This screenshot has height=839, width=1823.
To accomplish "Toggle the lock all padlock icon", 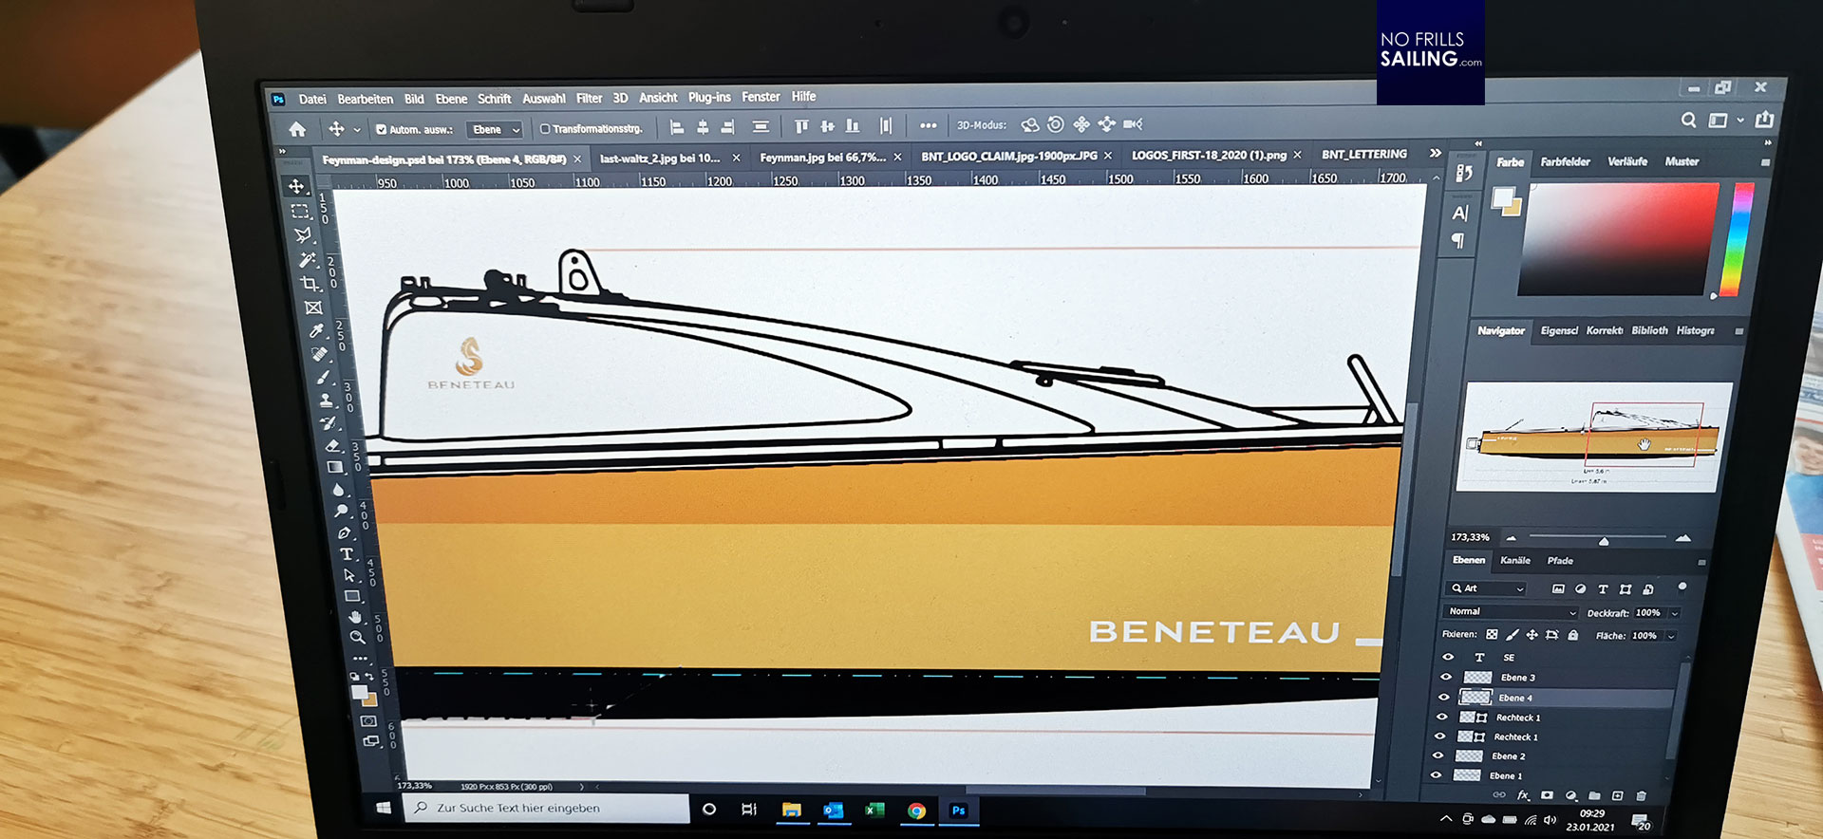I will [1573, 635].
